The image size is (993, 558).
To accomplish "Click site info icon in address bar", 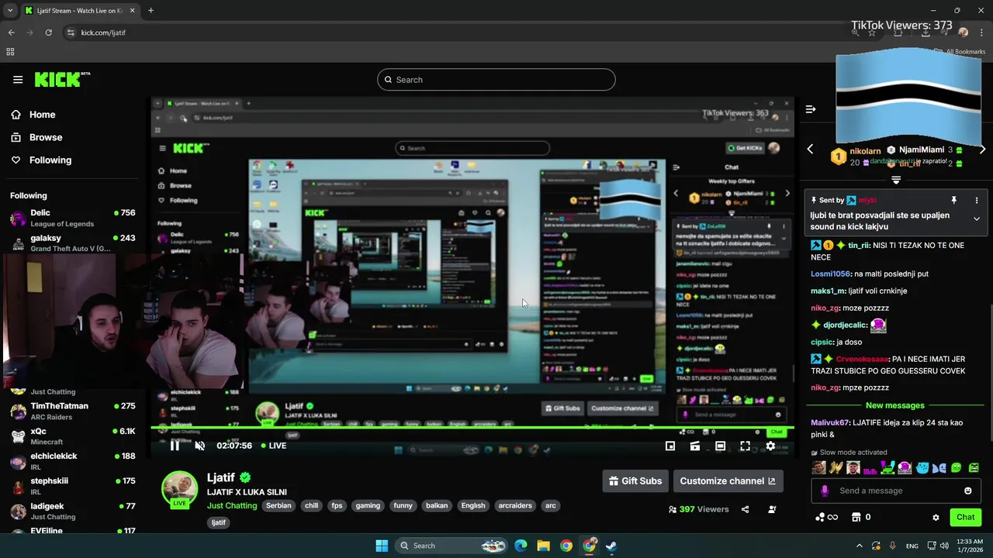I will pos(71,33).
